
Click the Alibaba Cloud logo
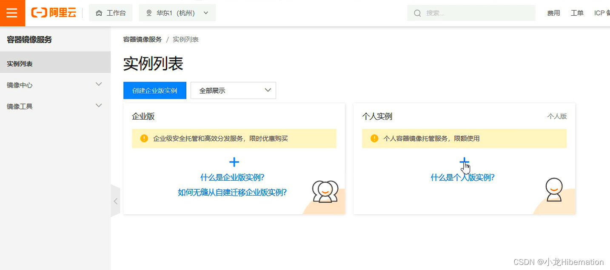[x=54, y=13]
